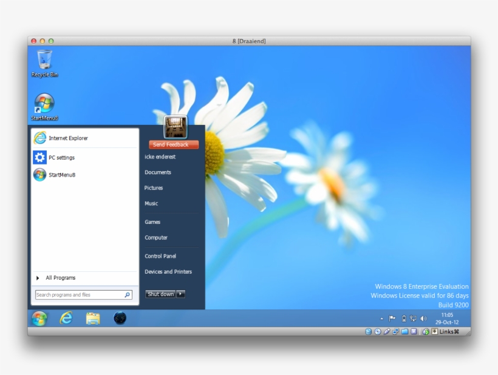The image size is (498, 375).
Task: Launch the StartMenu8 desktop shortcut
Action: pyautogui.click(x=44, y=102)
